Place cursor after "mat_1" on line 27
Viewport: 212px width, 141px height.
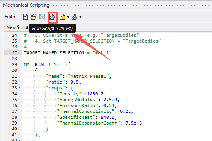click(x=112, y=53)
